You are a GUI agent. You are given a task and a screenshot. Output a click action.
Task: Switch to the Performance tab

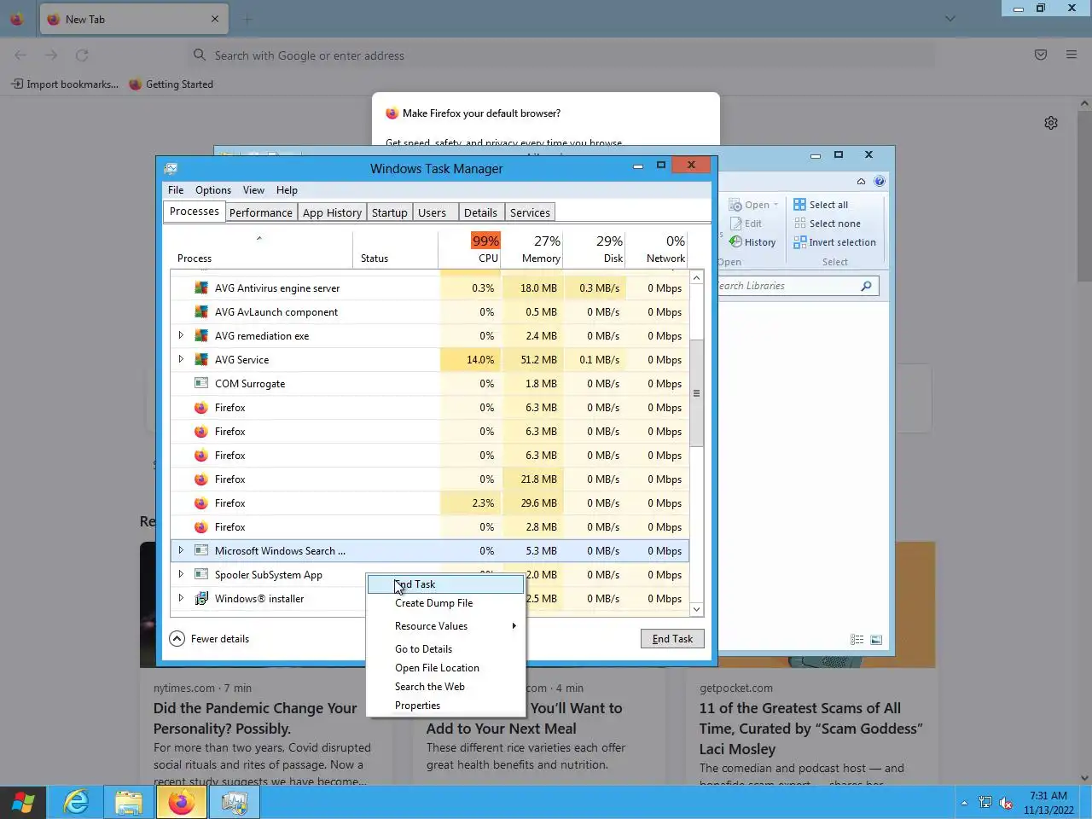tap(261, 212)
